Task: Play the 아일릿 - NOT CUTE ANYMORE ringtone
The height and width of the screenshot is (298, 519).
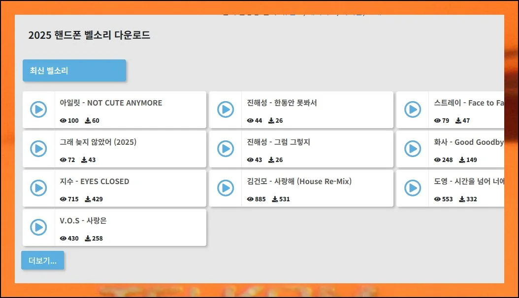Action: tap(38, 109)
